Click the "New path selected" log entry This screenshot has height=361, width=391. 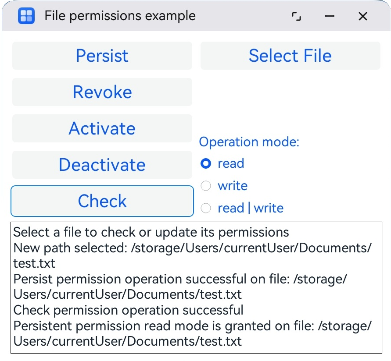192,248
